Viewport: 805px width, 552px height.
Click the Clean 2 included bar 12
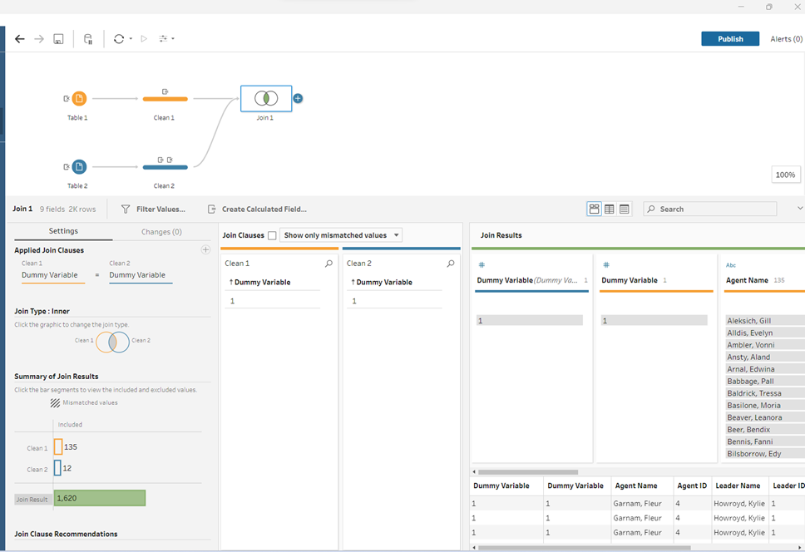(57, 468)
